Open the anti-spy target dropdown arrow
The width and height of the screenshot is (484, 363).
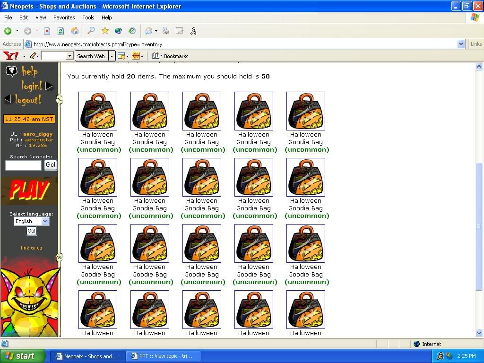(142, 56)
